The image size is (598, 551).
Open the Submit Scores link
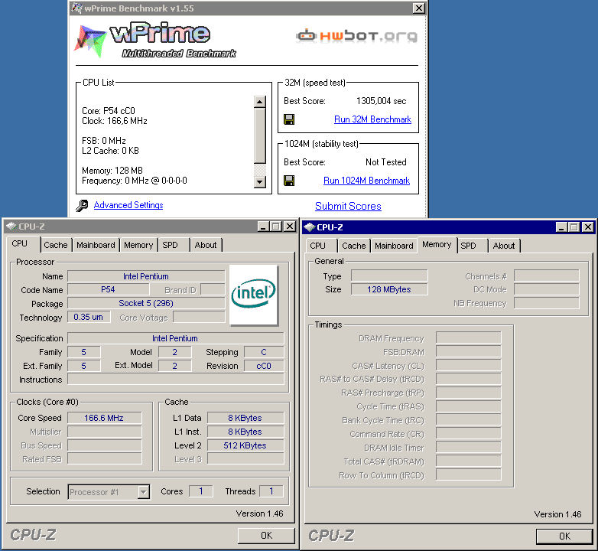pyautogui.click(x=348, y=206)
